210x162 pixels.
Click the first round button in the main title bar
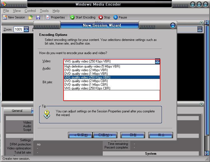point(193,4)
